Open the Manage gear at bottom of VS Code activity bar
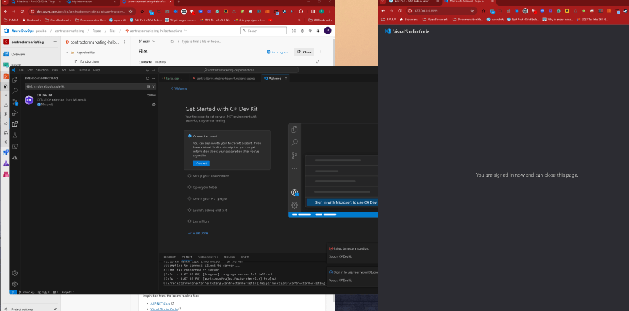629x311 pixels. [x=15, y=284]
